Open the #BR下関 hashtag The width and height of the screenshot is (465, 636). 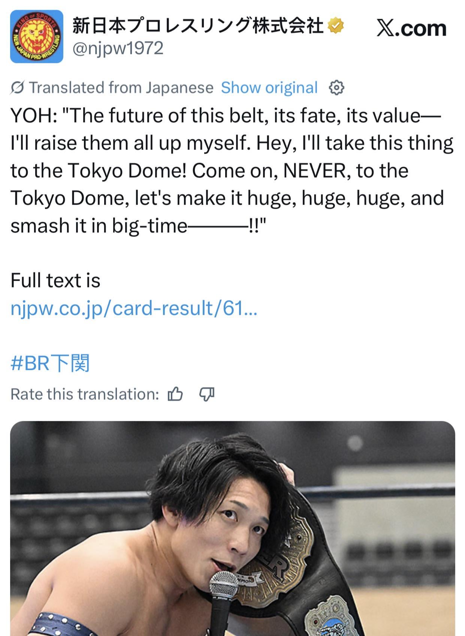[x=50, y=363]
